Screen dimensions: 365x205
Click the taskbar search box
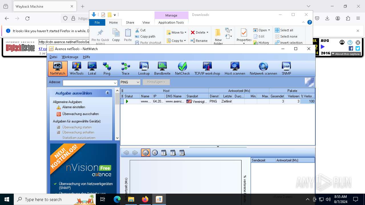tap(55, 199)
